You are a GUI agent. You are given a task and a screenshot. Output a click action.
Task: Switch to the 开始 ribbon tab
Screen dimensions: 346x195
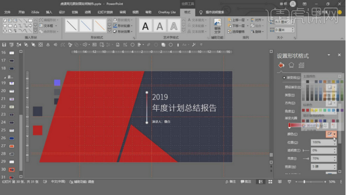[22, 12]
